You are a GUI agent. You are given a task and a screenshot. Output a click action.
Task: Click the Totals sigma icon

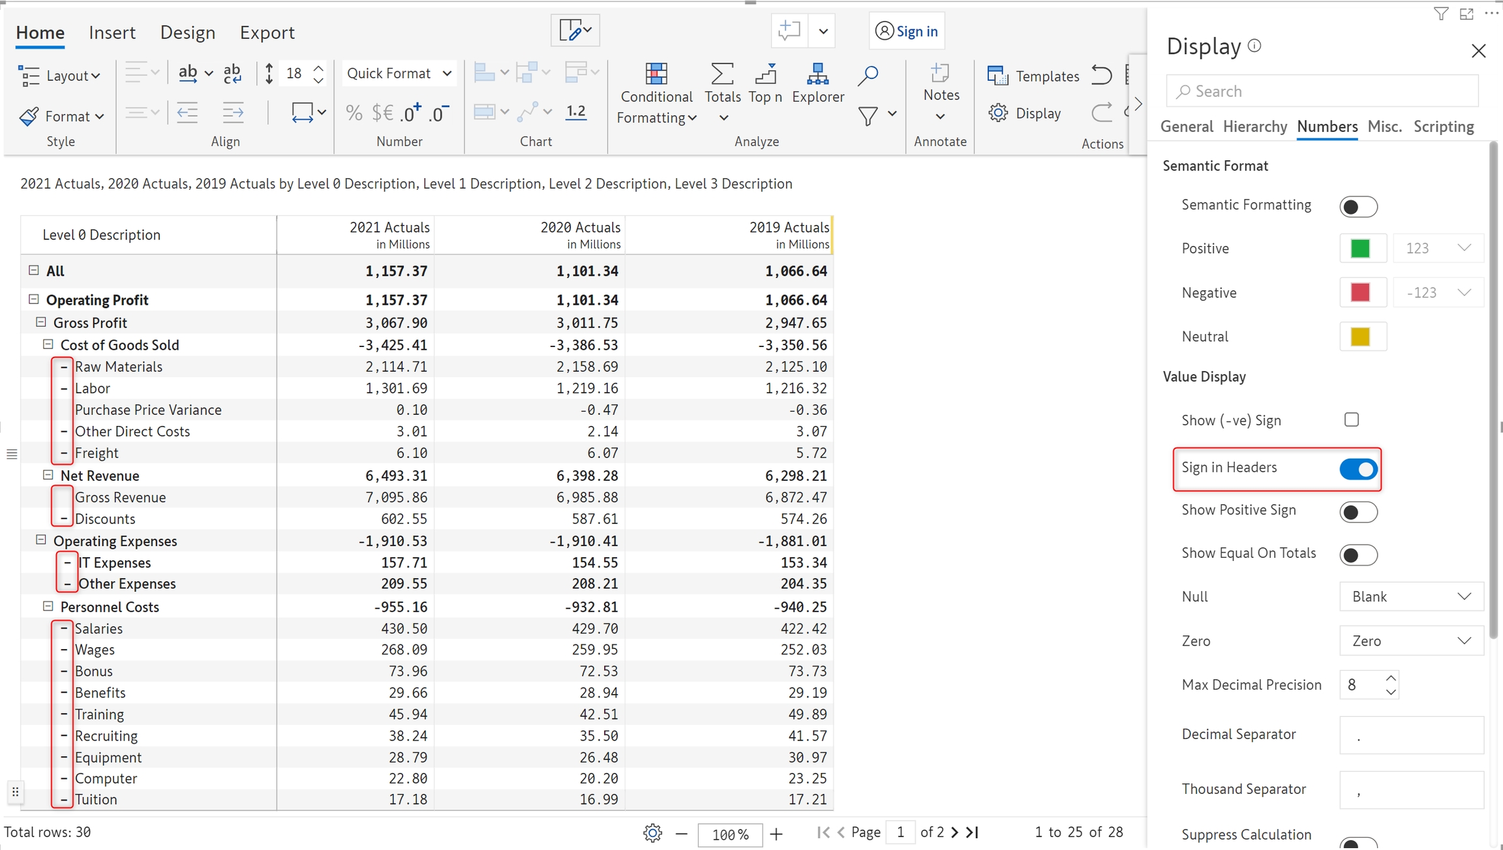pyautogui.click(x=721, y=74)
